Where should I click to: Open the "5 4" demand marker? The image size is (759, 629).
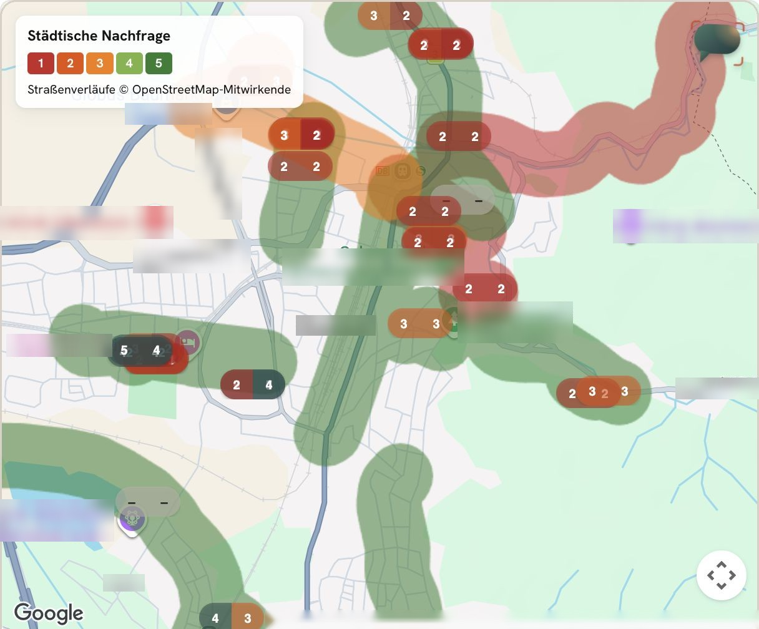(x=140, y=351)
